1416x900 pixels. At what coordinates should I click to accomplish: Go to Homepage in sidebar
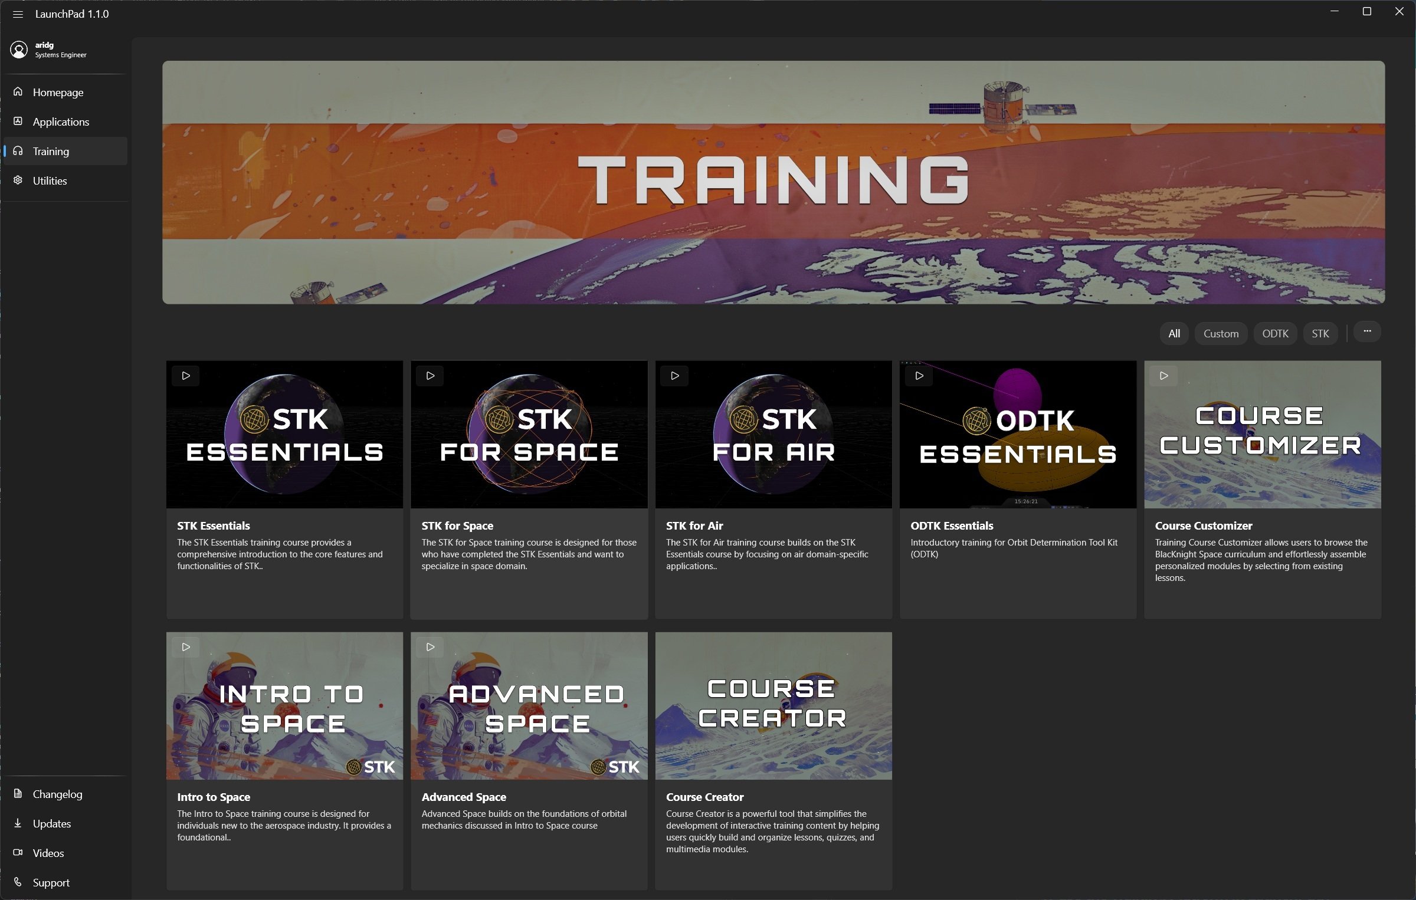[65, 92]
